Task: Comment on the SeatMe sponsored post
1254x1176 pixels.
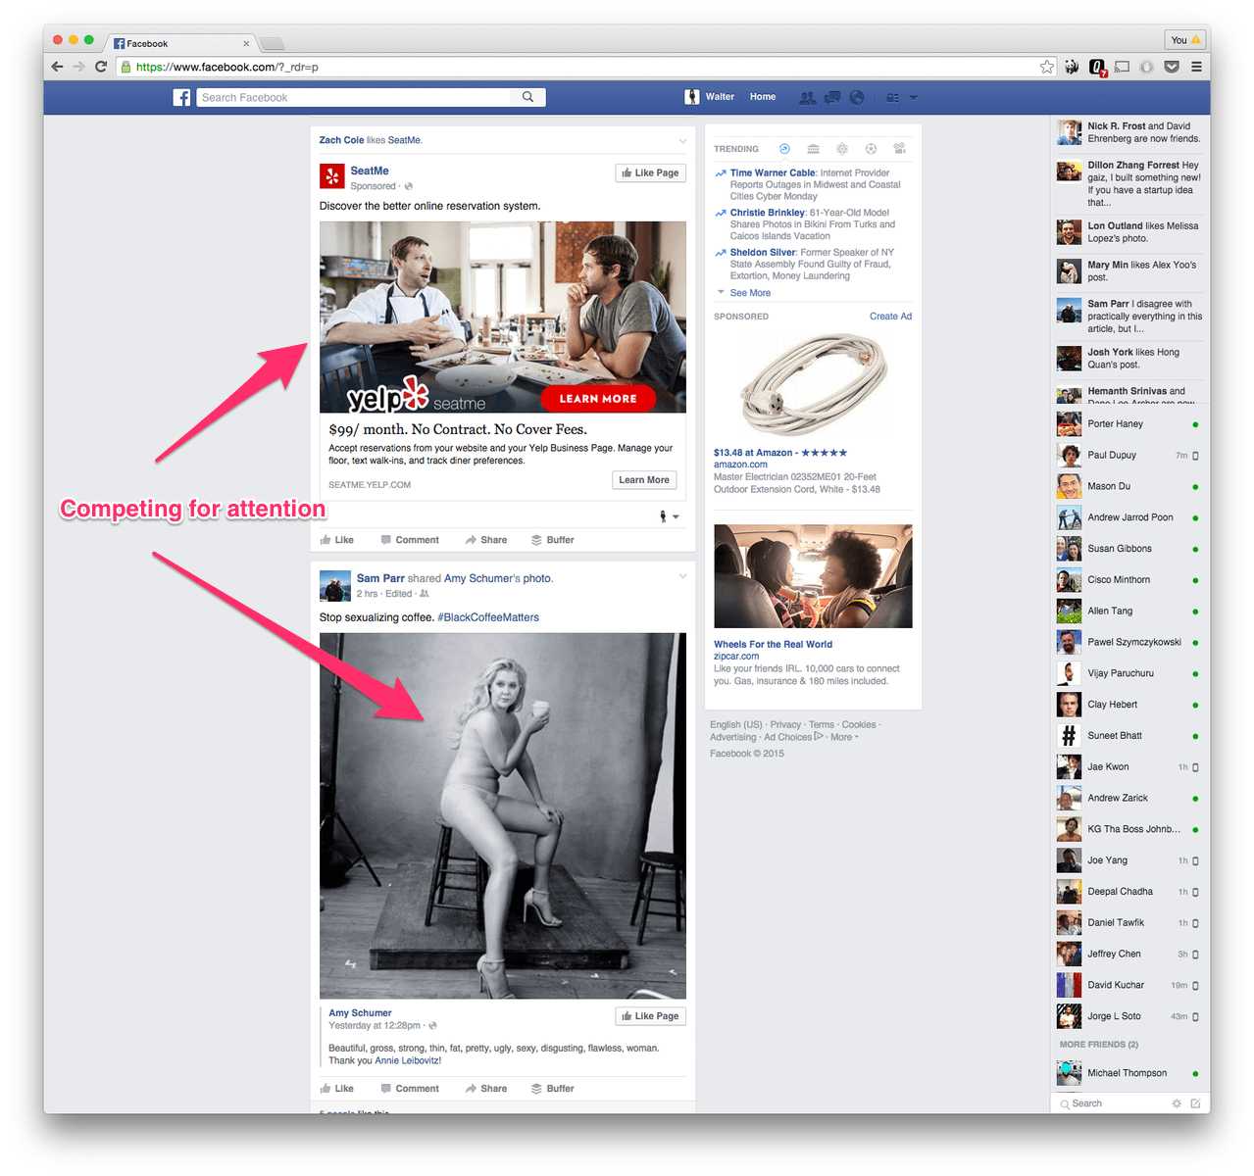Action: tap(410, 540)
